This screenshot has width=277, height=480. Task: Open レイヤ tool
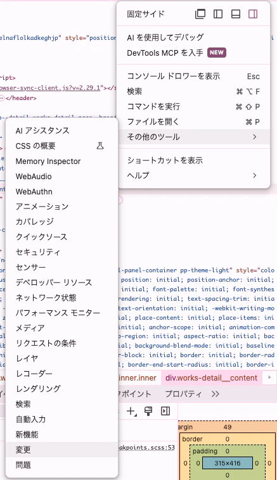tap(61, 358)
